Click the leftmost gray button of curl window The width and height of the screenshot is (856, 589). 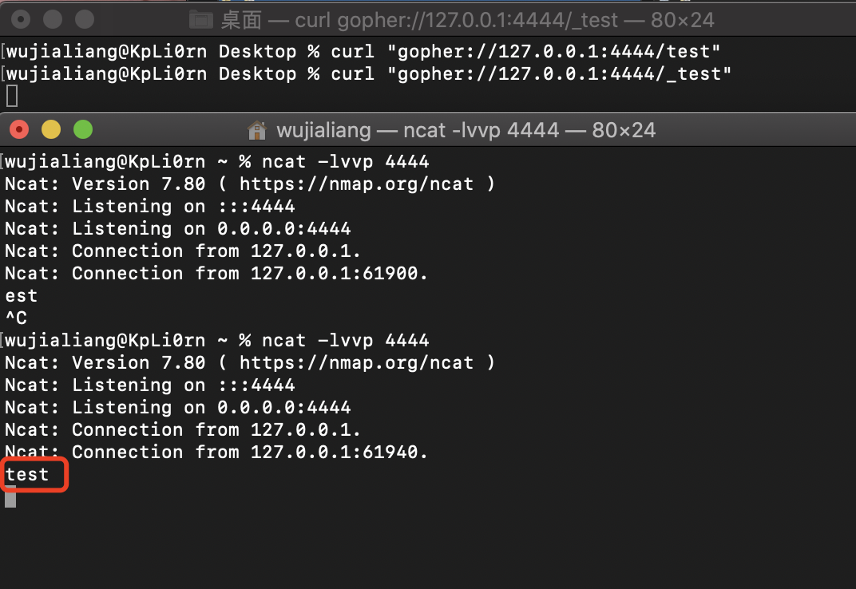pyautogui.click(x=21, y=19)
